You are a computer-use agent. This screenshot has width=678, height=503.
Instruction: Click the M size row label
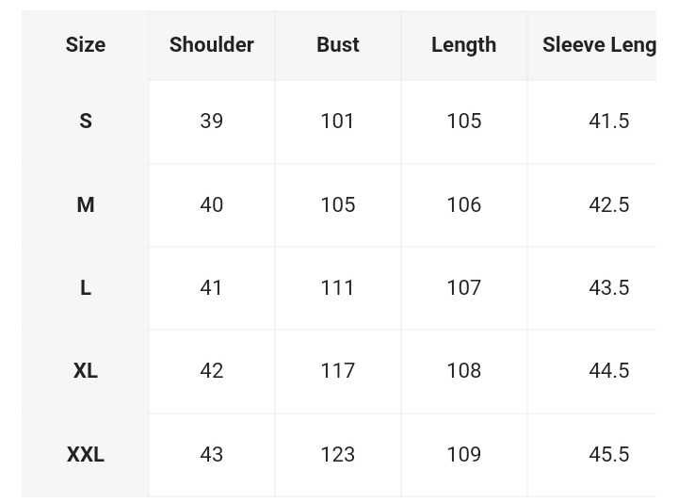tap(86, 204)
